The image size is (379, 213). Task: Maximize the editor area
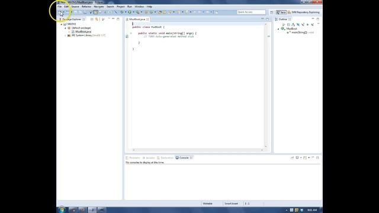267,19
